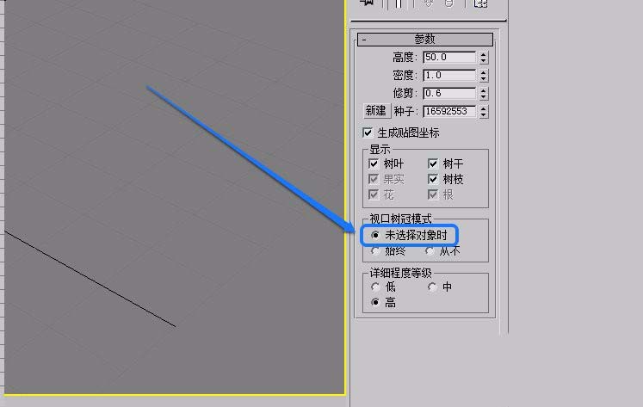643x407 pixels.
Task: Click the Remove Modifier trash icon
Action: click(x=449, y=3)
